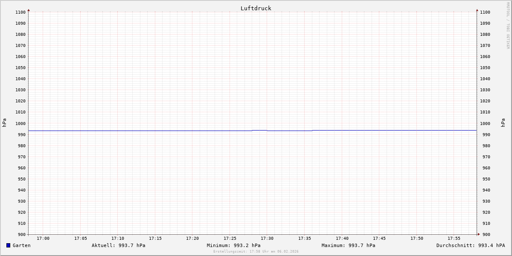Click the 17:30 time axis label
Viewport: 512px width, 256px height.
(x=267, y=238)
